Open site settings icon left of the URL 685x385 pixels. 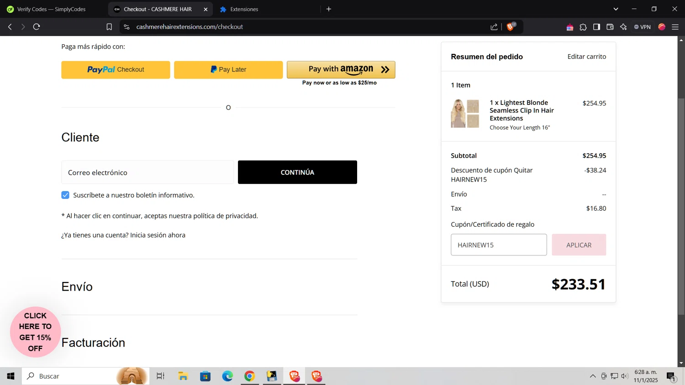pos(127,27)
